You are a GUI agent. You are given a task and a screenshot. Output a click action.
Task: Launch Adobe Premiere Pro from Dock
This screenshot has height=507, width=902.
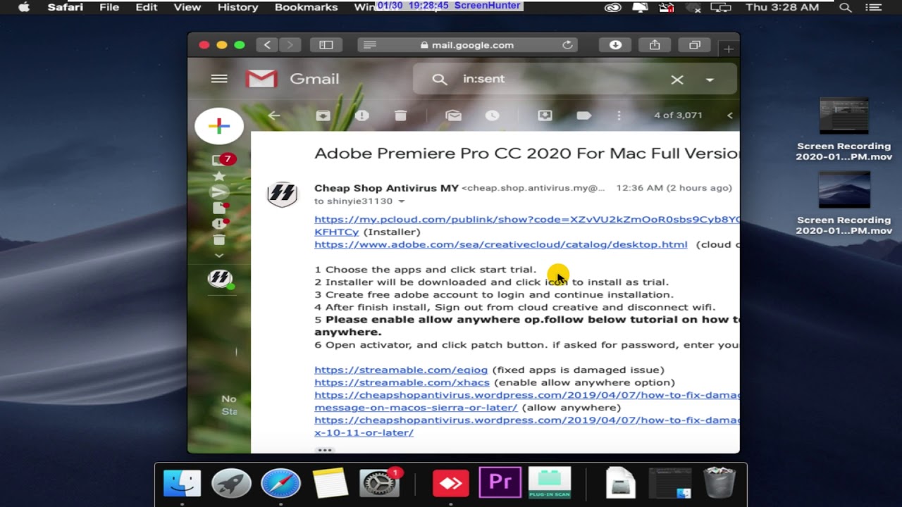[500, 483]
